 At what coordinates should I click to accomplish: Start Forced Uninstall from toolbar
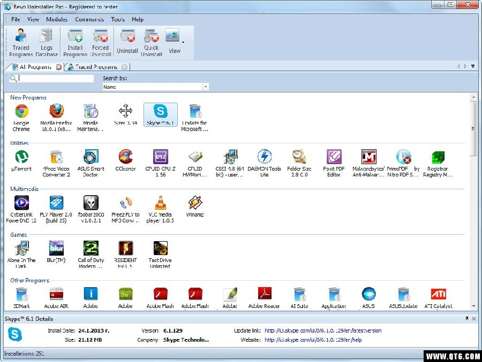(x=101, y=42)
